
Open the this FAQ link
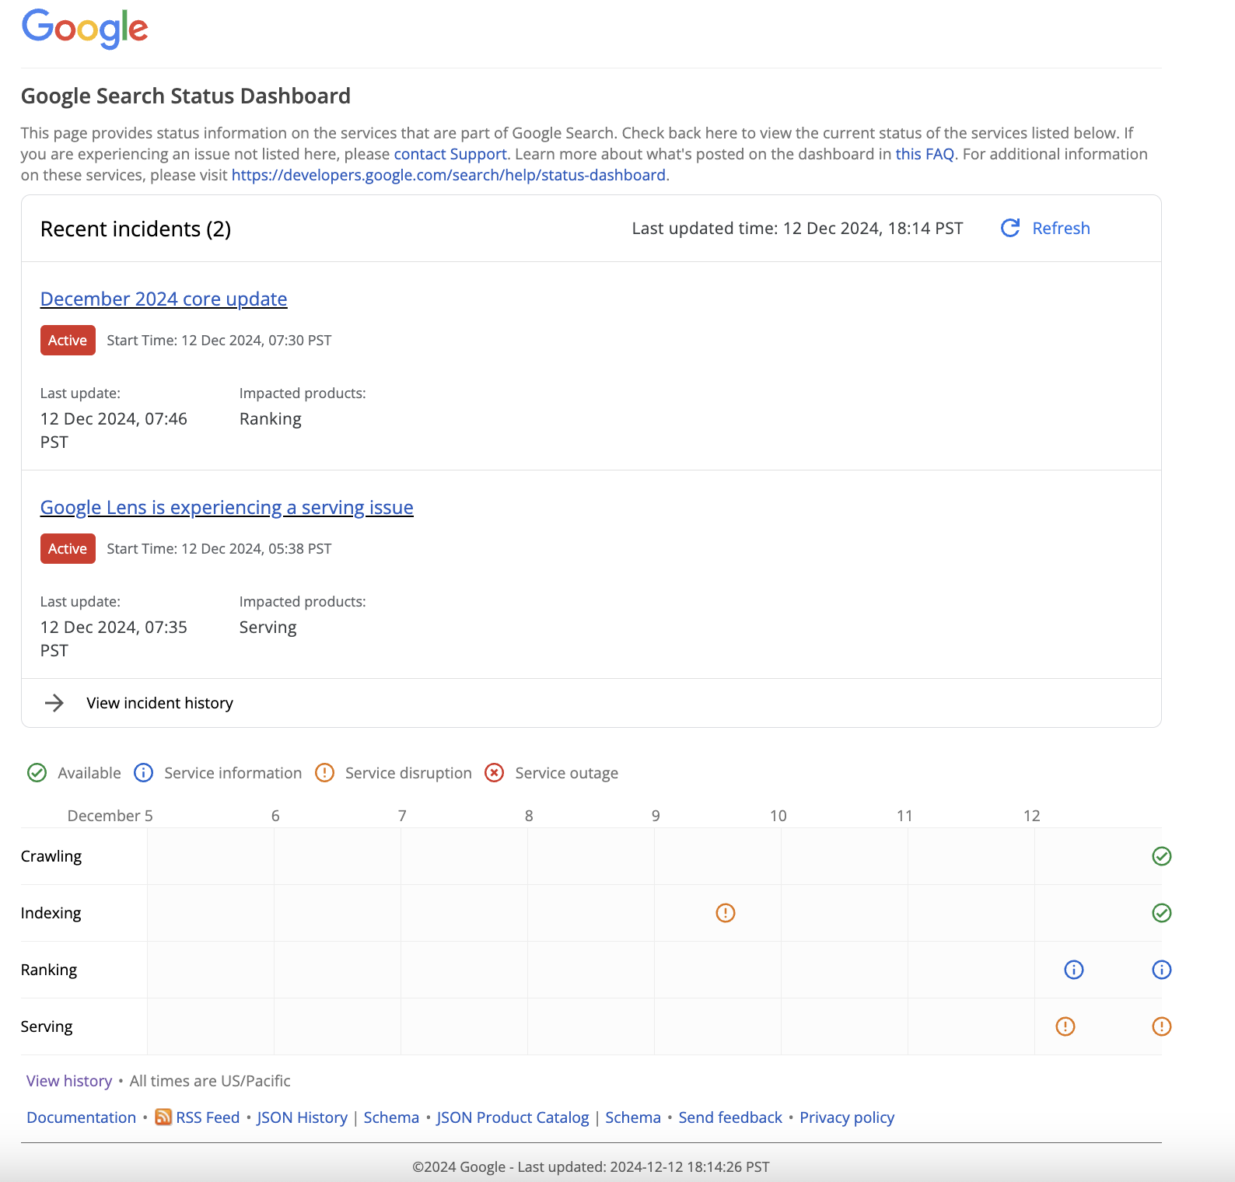pos(925,154)
